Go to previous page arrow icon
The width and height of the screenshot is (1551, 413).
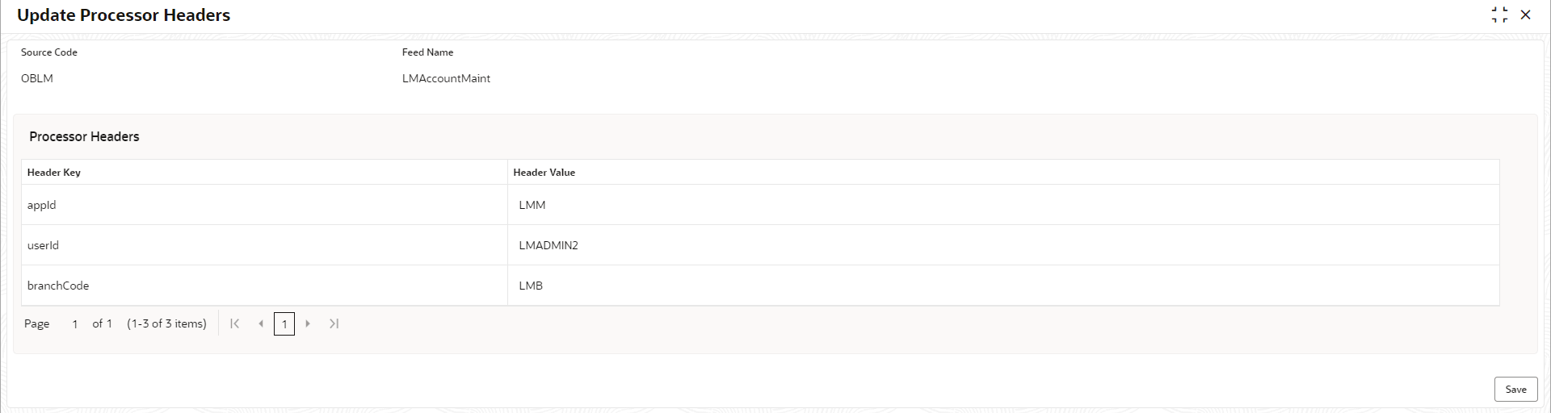pos(261,323)
